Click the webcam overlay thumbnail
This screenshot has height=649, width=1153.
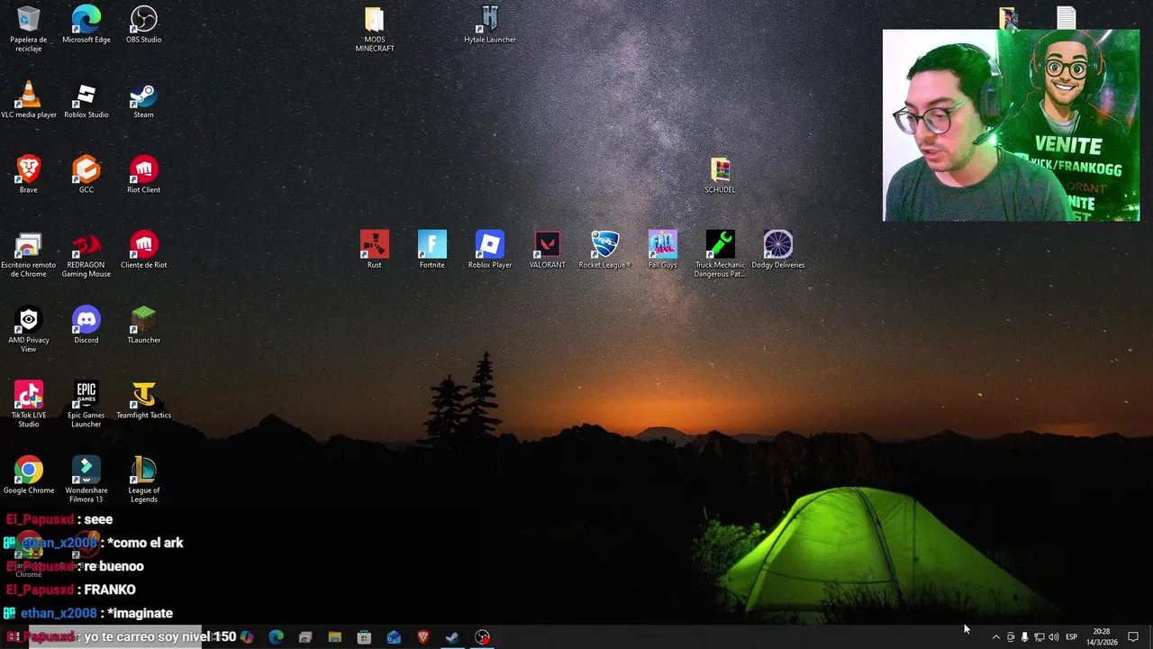1011,125
